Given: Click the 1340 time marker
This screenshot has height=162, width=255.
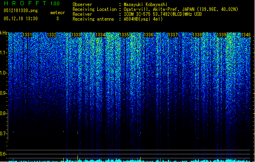Looking at the screenshot, I should [x=246, y=35].
